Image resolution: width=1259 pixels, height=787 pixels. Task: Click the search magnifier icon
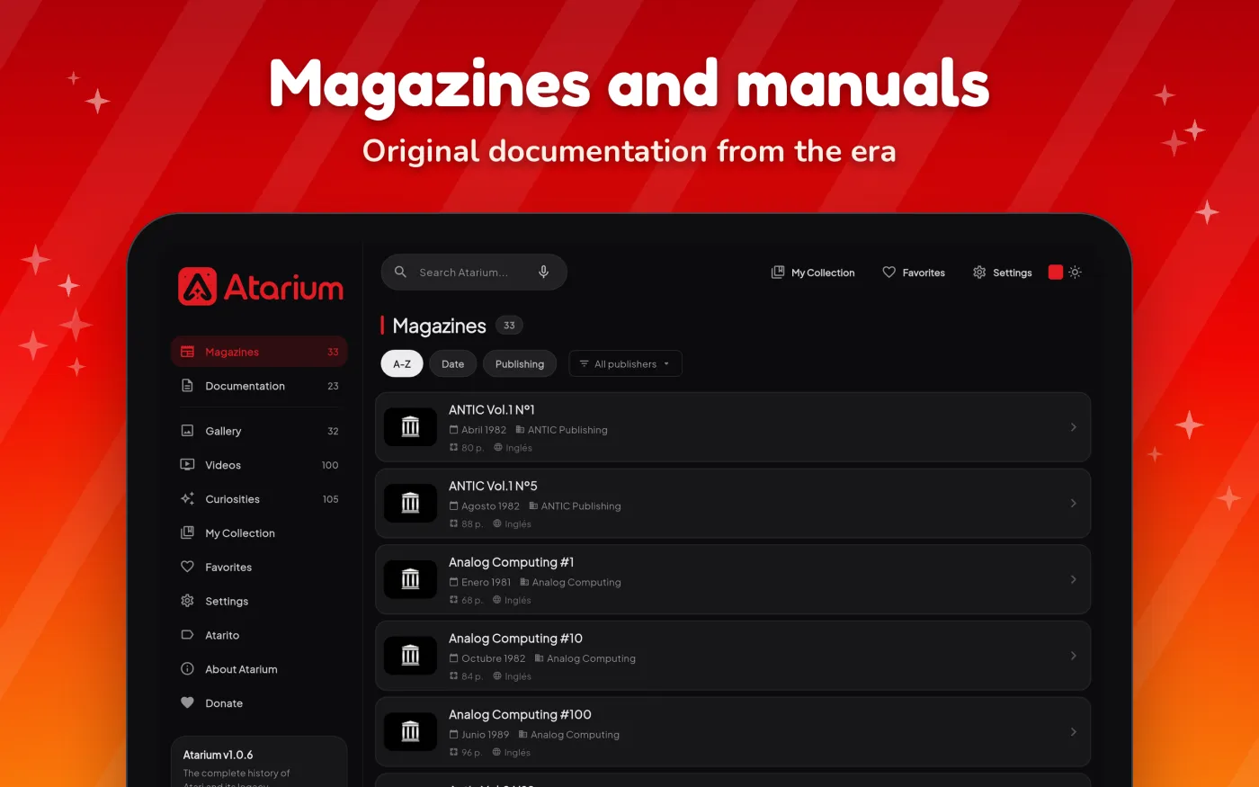pos(401,272)
